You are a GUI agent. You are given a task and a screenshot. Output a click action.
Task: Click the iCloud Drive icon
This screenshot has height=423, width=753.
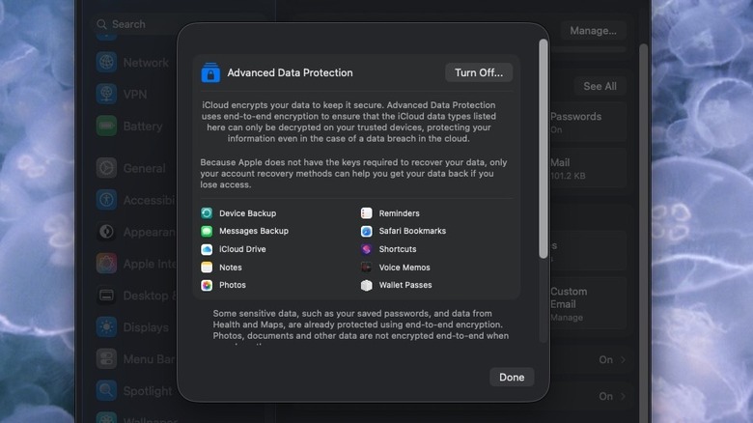(207, 249)
